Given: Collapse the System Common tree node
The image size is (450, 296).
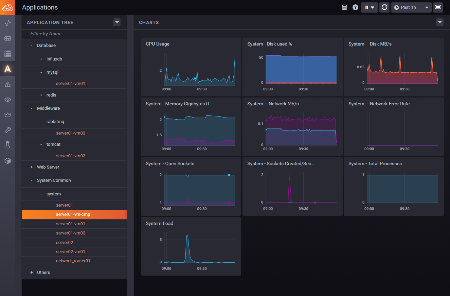Looking at the screenshot, I should [32, 180].
